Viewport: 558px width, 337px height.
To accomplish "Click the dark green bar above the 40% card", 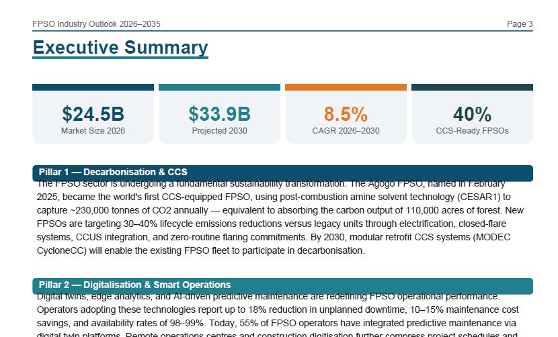I will (472, 87).
